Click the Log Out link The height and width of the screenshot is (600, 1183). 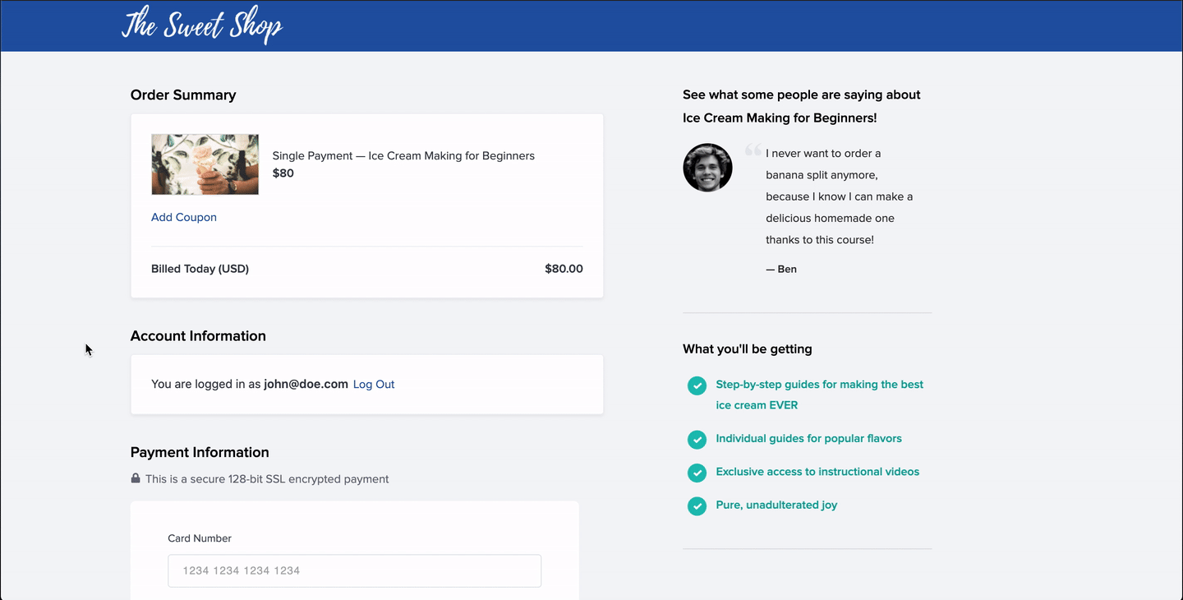tap(374, 384)
